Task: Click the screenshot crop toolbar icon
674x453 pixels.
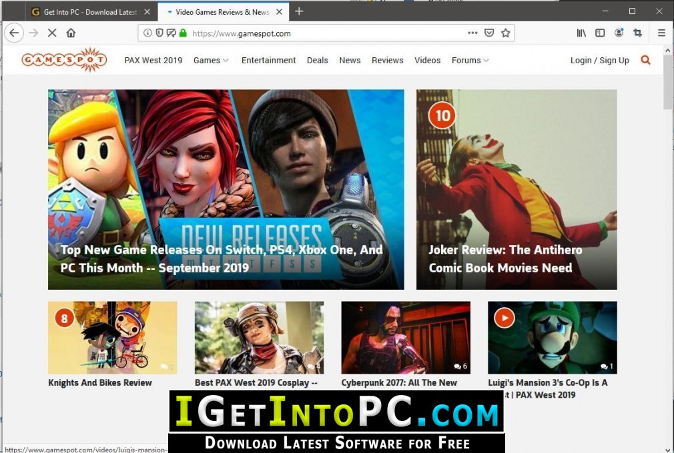Action: (x=637, y=33)
